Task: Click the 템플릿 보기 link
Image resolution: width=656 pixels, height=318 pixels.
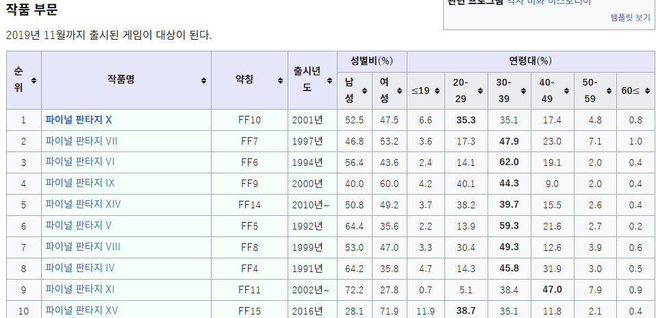Action: 630,18
